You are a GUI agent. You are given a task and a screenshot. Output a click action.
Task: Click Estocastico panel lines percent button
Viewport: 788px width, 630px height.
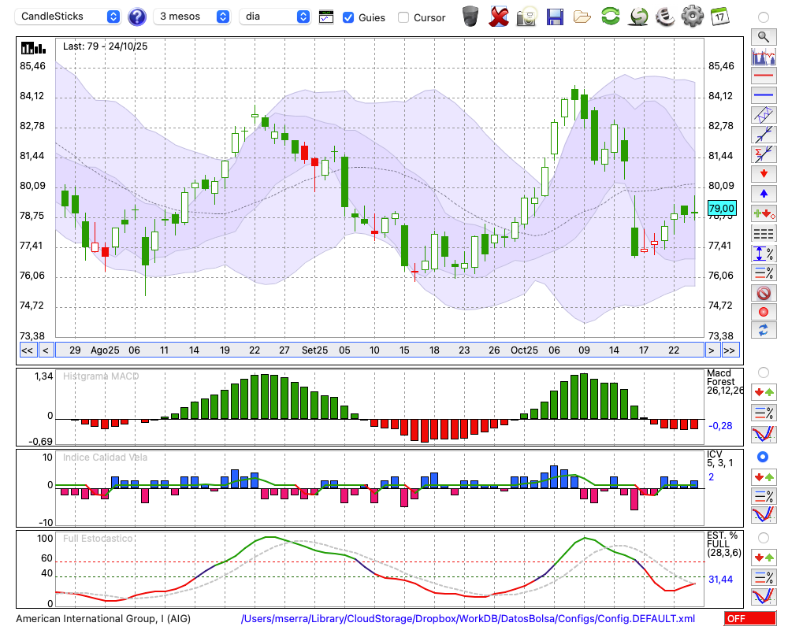[764, 576]
